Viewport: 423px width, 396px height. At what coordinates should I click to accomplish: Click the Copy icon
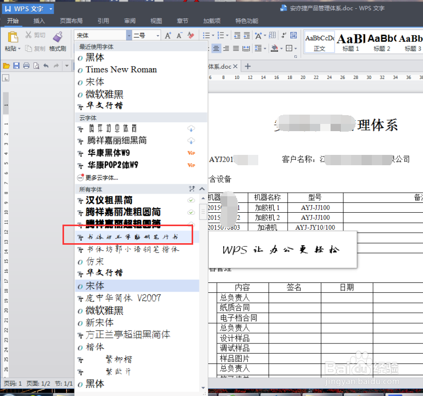(x=28, y=49)
